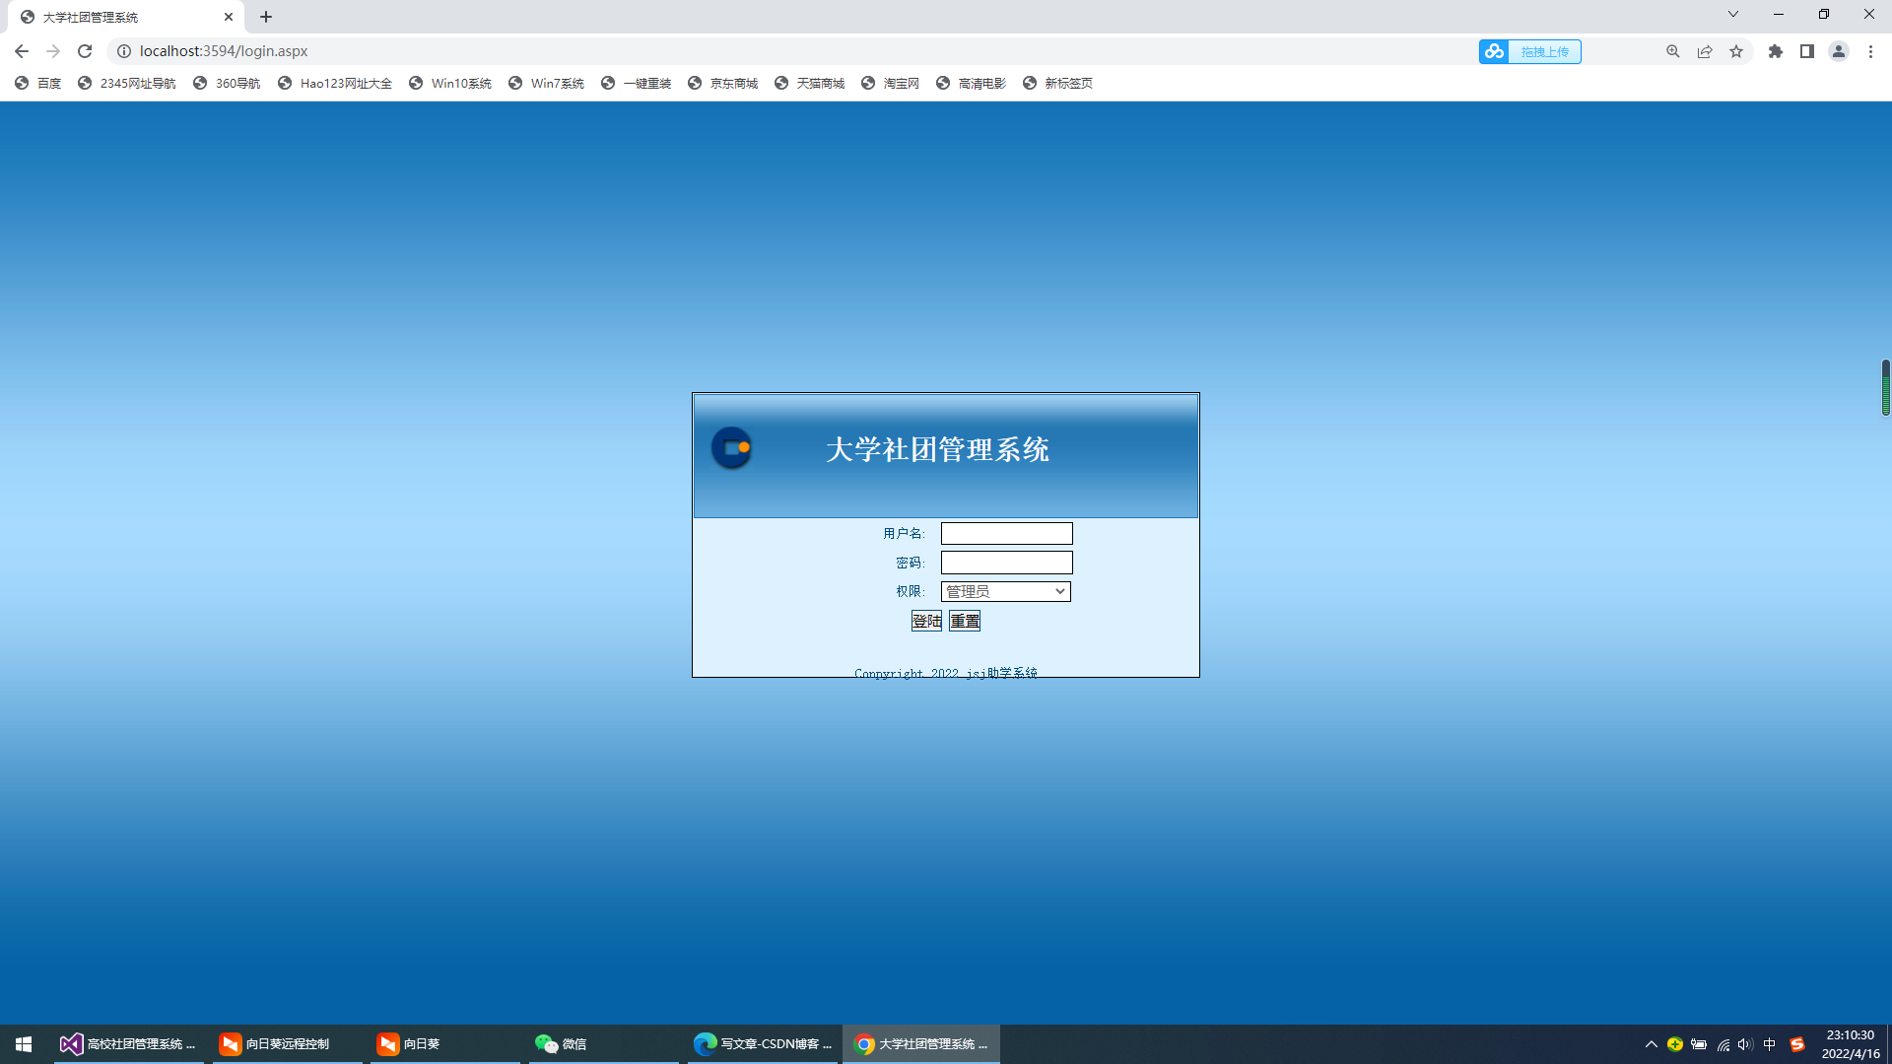Viewport: 1892px width, 1064px height.
Task: Click the 重置 reset button
Action: 964,621
